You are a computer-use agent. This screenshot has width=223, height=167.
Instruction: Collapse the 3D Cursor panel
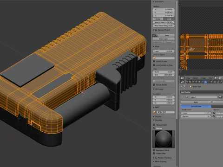tap(154, 89)
